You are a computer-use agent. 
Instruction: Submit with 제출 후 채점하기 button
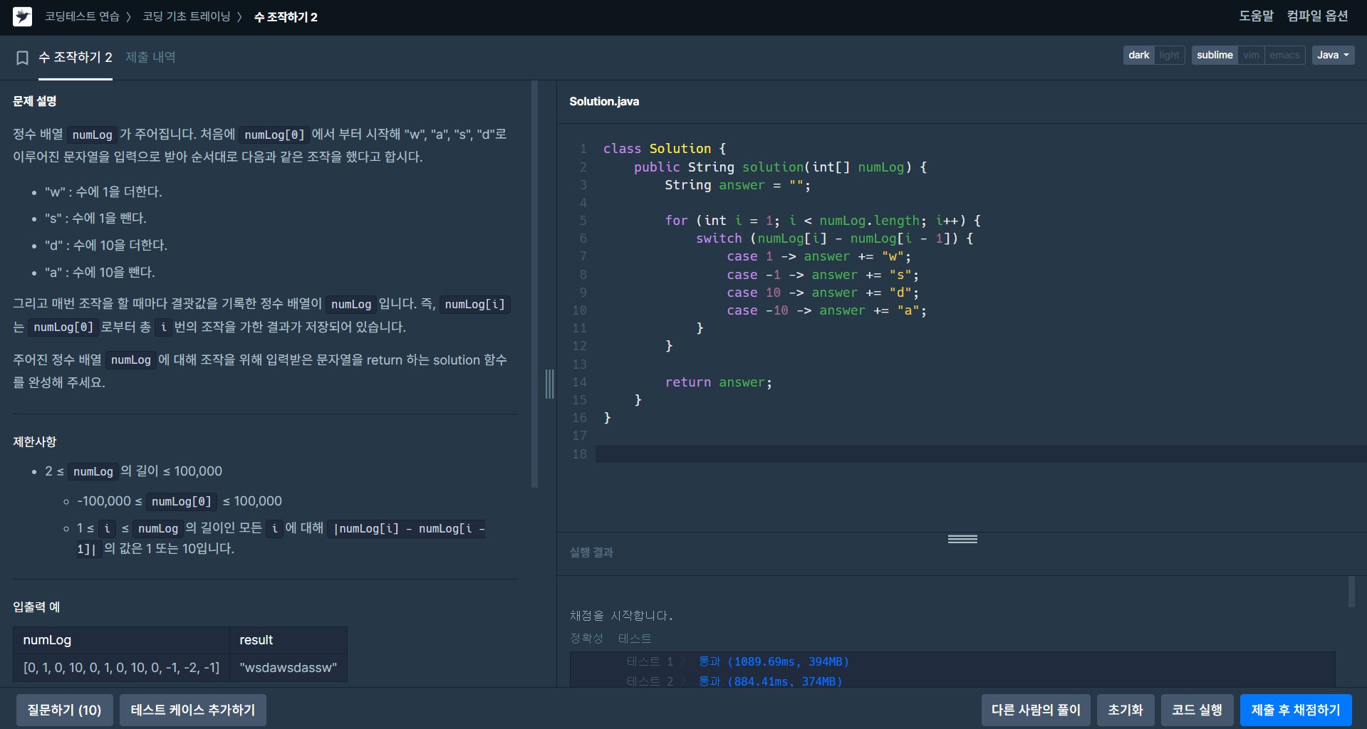1296,710
